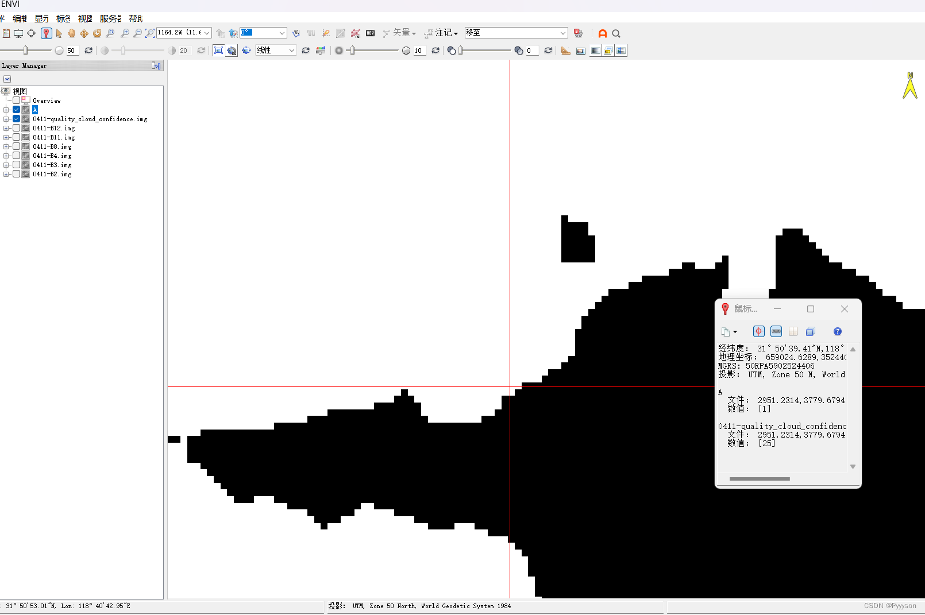Expand the layer A tree node
The width and height of the screenshot is (925, 615).
pos(6,110)
